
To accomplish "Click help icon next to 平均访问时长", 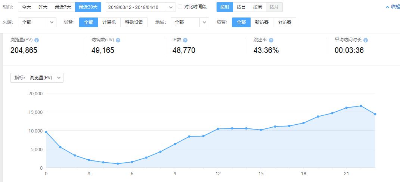I will pos(366,40).
